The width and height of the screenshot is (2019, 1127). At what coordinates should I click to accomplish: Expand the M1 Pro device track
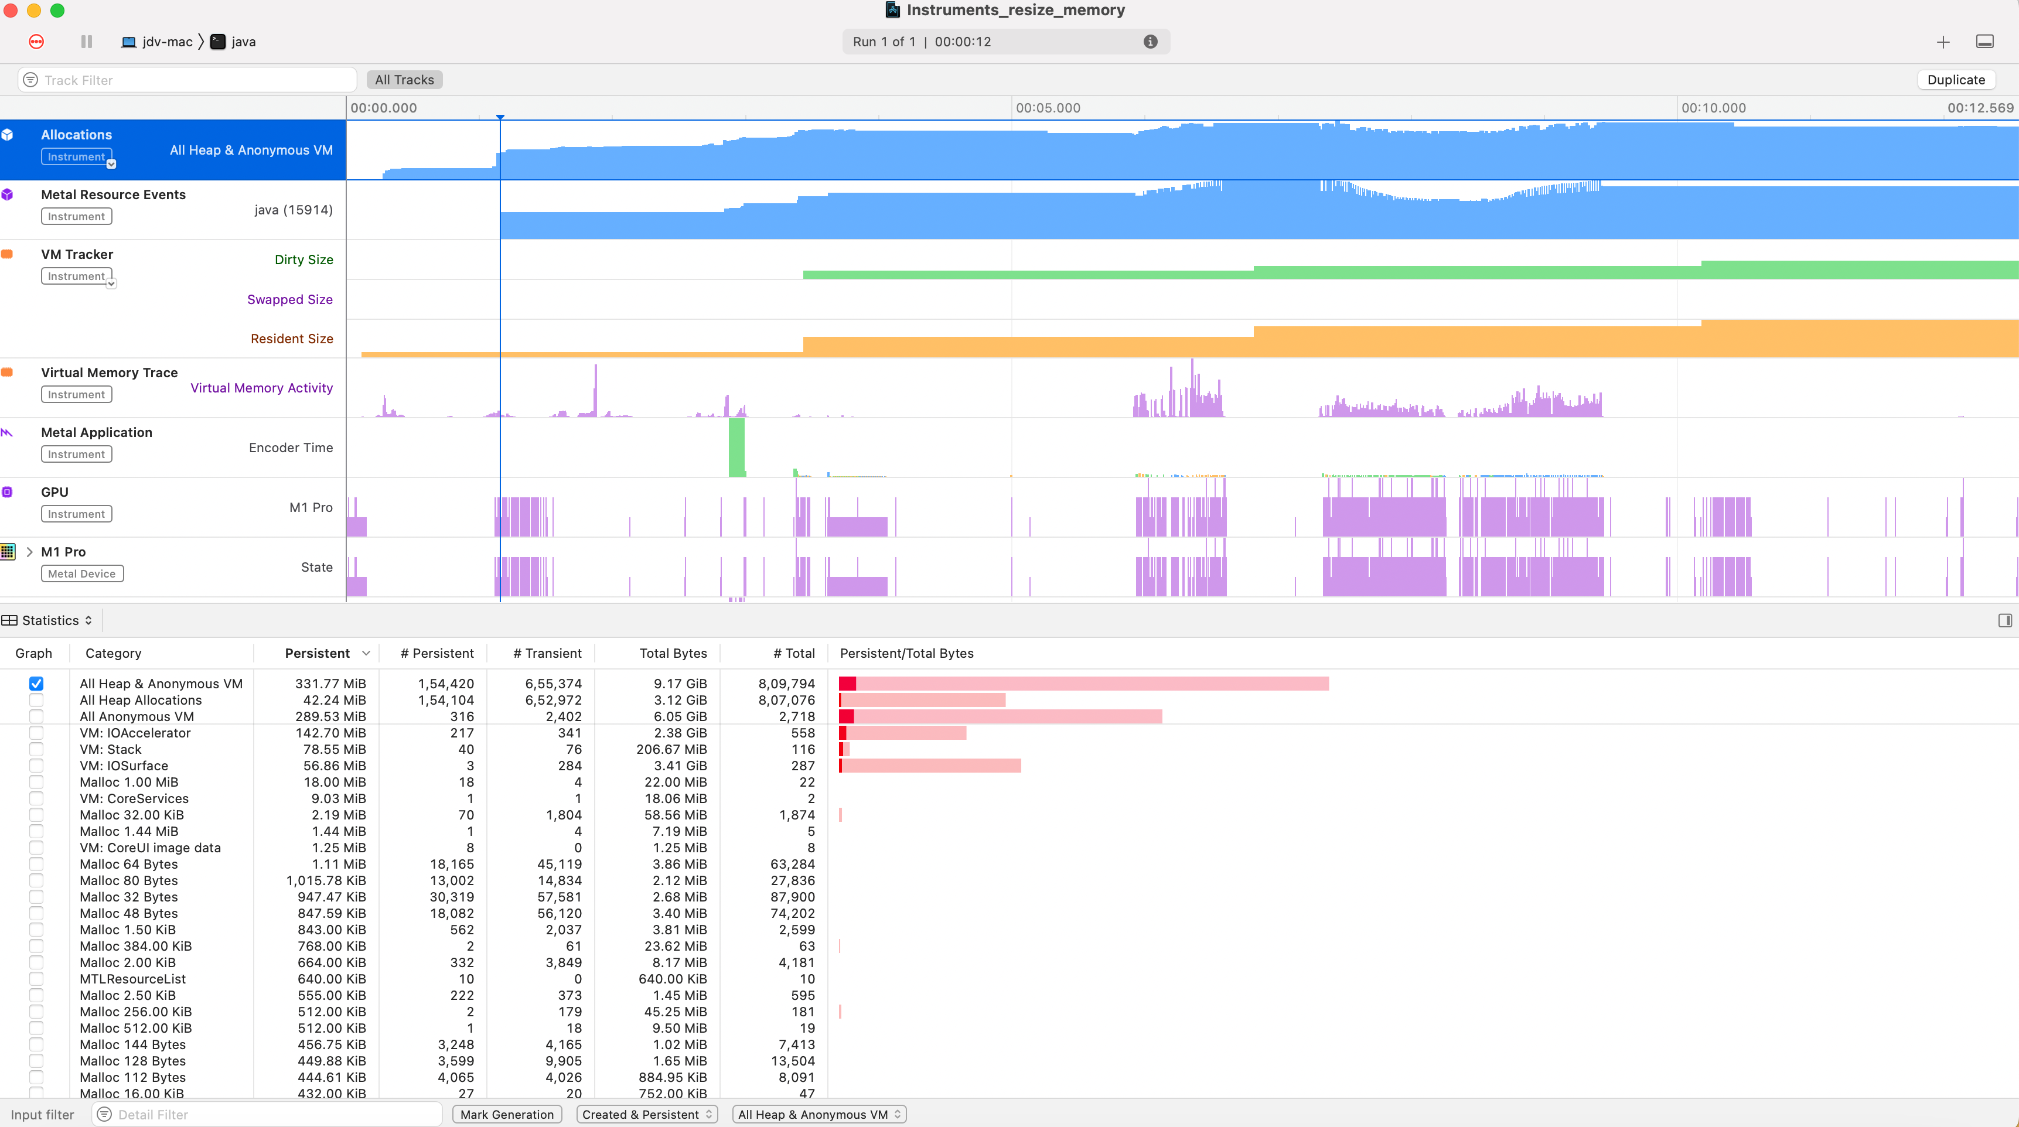click(29, 552)
